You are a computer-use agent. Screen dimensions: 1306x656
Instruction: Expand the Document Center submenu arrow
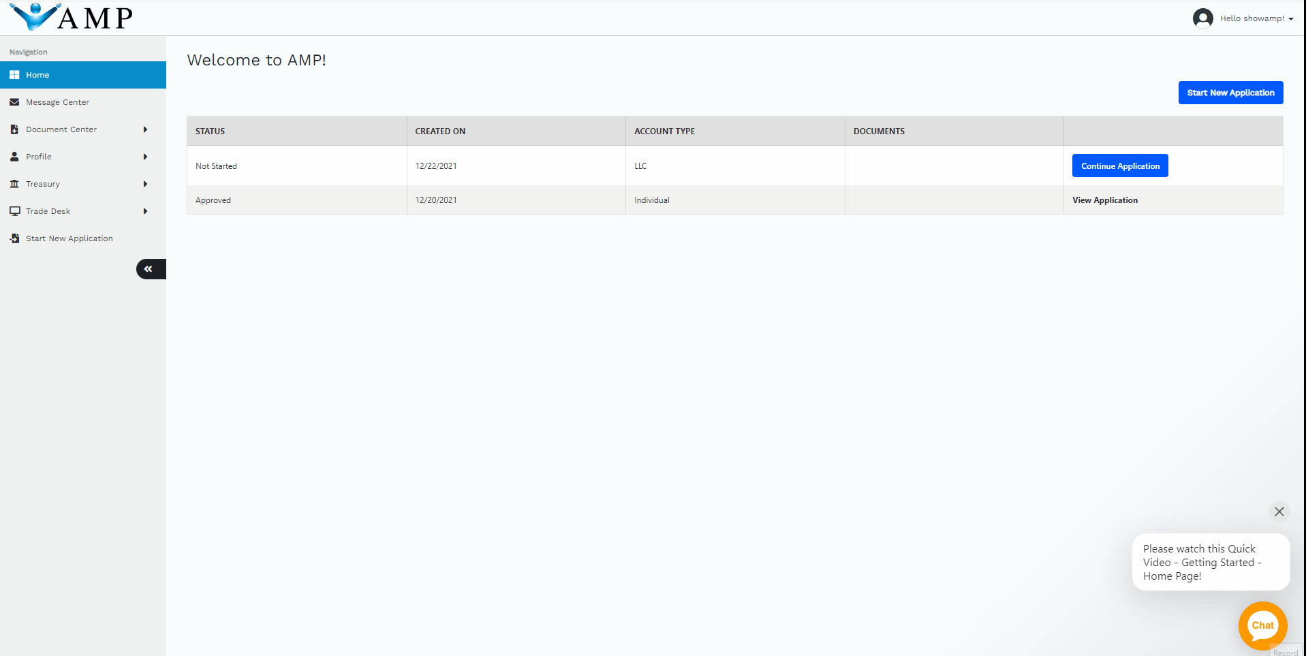(145, 129)
